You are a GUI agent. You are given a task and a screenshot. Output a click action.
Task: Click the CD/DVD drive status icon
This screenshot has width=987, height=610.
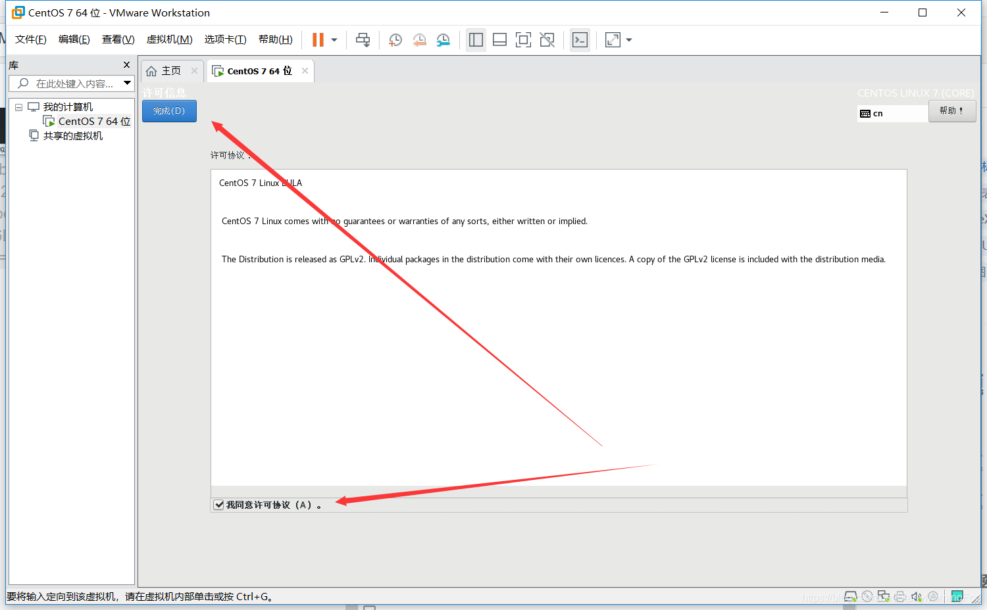point(867,597)
